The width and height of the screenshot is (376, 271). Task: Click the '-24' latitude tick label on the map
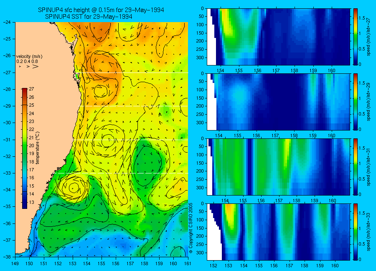pos(7,22)
